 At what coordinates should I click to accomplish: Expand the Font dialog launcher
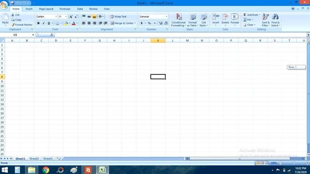[x=77, y=29]
